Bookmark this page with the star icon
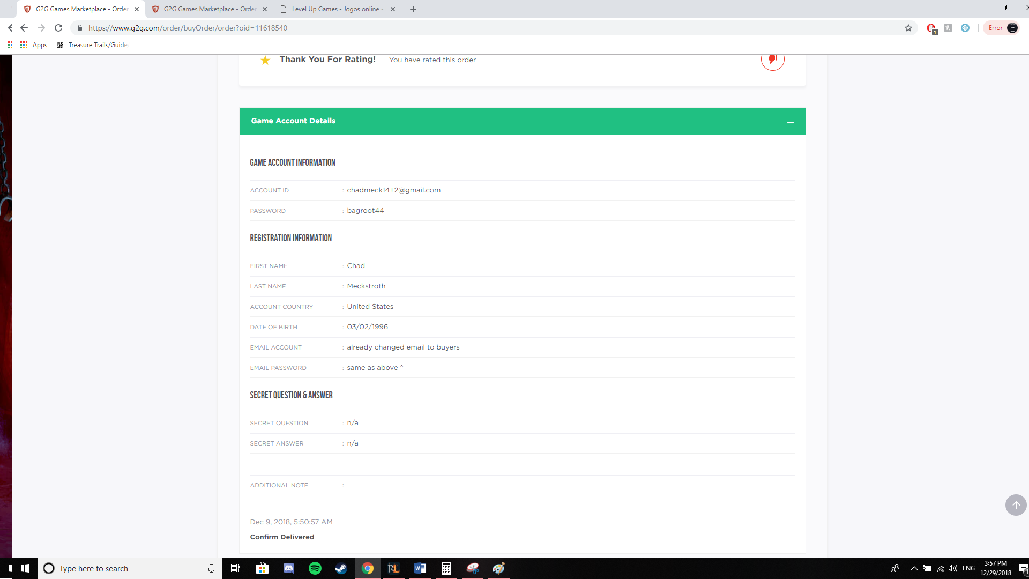This screenshot has width=1029, height=579. coord(908,28)
